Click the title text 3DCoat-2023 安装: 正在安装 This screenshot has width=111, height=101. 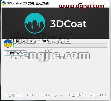point(28,3)
